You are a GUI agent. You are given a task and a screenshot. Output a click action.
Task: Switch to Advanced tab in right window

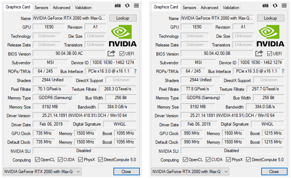click(209, 8)
